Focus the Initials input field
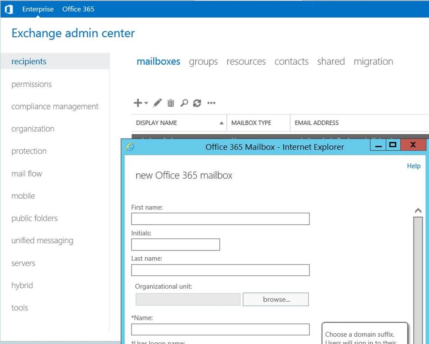 click(x=176, y=244)
